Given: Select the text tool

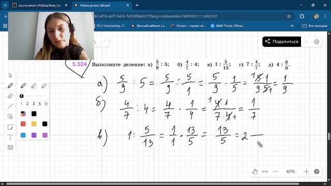Looking at the screenshot, I should point(10,137).
